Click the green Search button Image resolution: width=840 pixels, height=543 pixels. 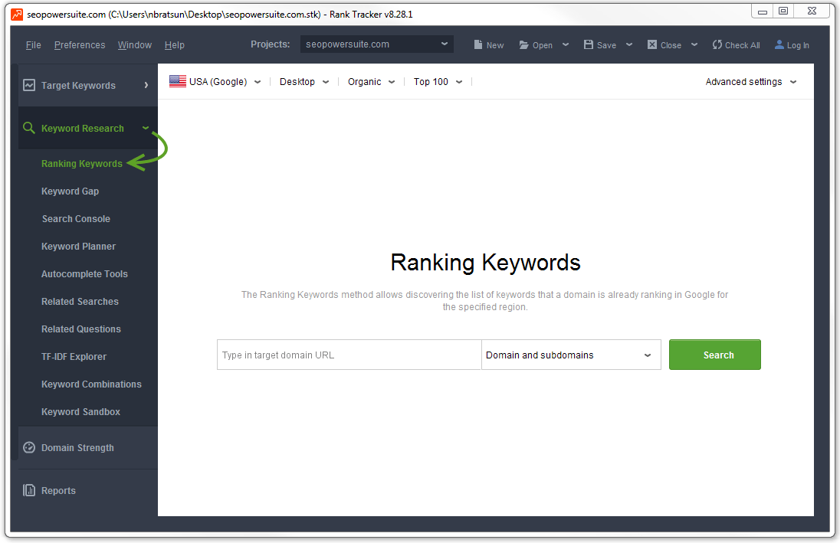click(x=714, y=355)
